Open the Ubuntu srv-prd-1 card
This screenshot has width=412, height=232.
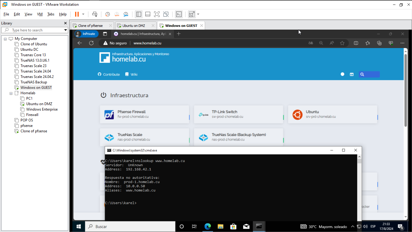(333, 114)
